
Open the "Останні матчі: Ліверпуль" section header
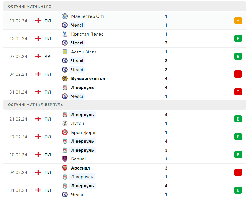pyautogui.click(x=35, y=105)
